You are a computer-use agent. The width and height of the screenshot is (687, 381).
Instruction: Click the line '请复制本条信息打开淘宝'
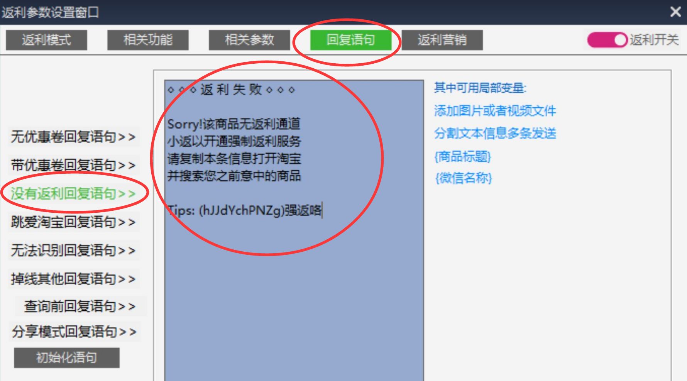click(x=234, y=159)
